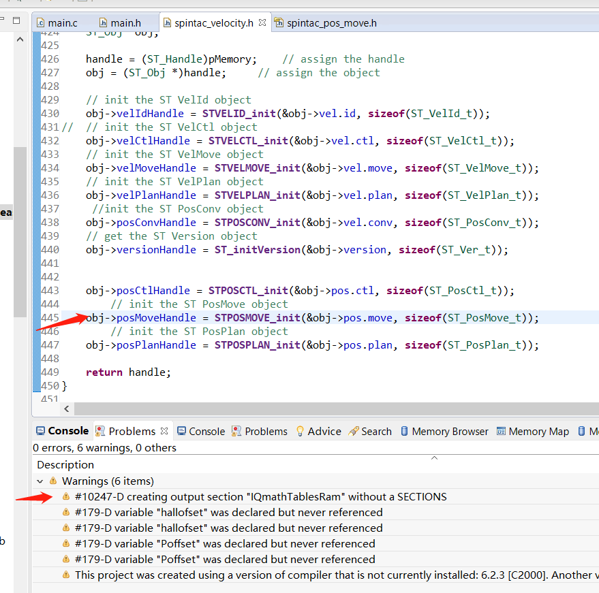Open the main.h editor tab
Viewport: 599px width, 593px height.
pos(120,23)
